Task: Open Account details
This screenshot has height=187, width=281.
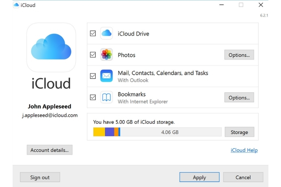Action: [x=50, y=150]
